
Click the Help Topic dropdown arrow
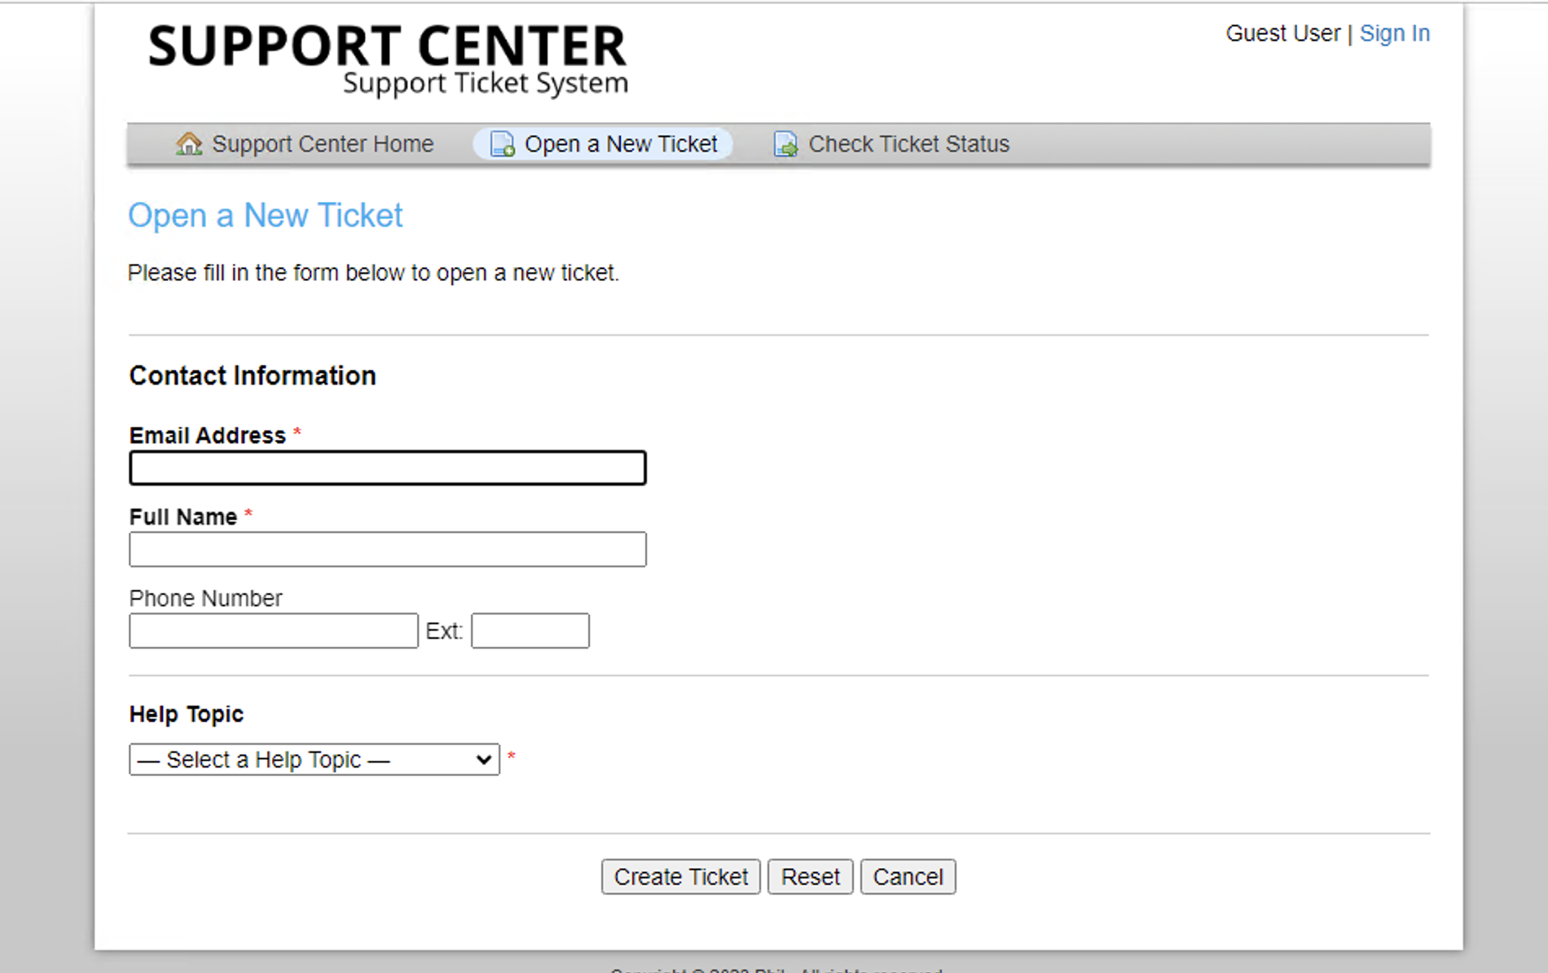(482, 759)
